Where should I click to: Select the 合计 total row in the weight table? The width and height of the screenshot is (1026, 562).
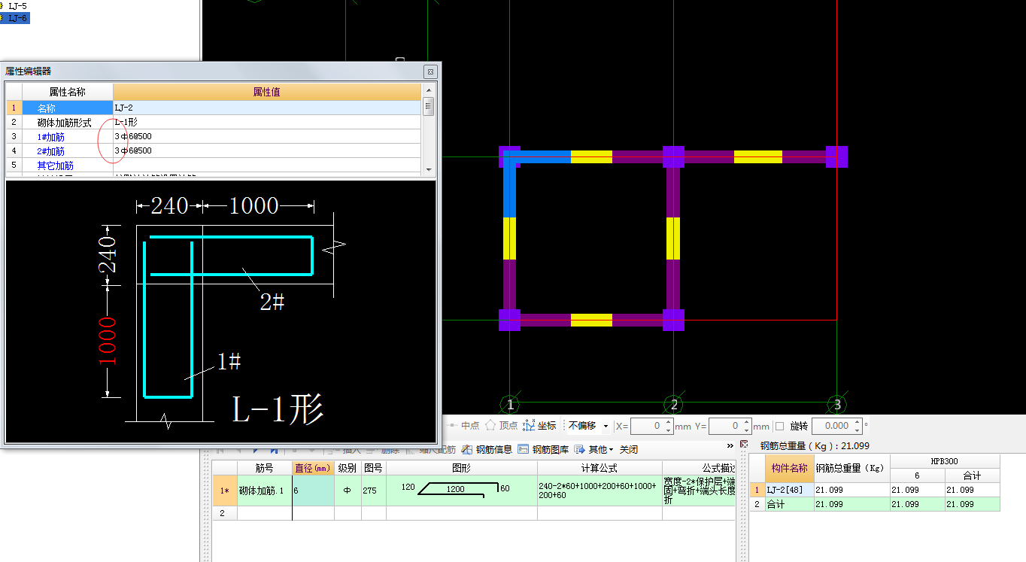pyautogui.click(x=789, y=504)
